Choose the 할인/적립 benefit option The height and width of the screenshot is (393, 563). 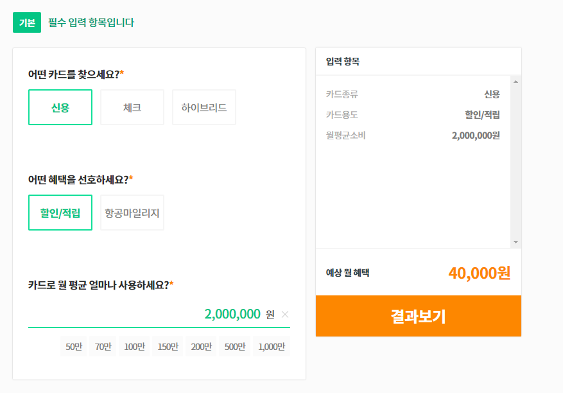click(60, 212)
